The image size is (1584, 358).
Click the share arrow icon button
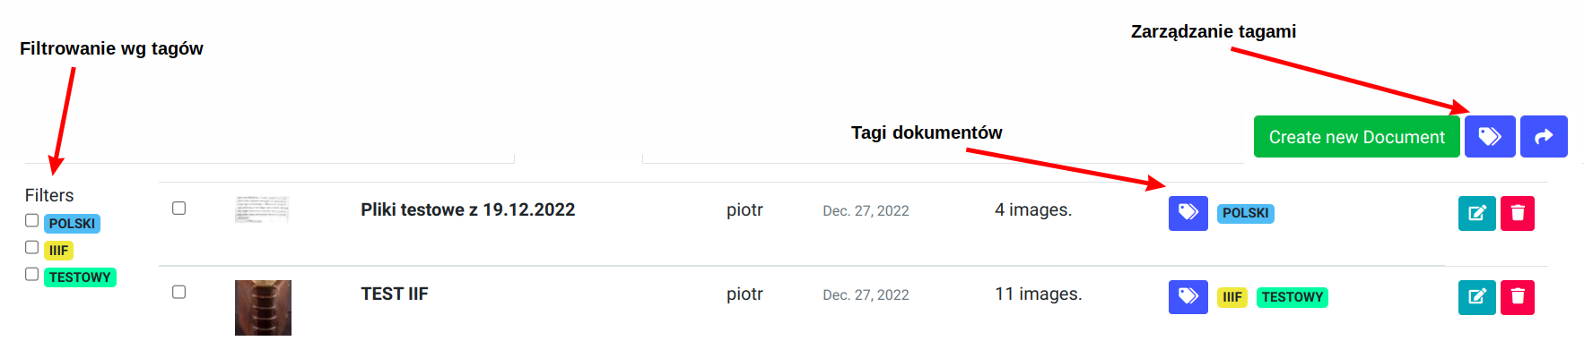click(1544, 137)
